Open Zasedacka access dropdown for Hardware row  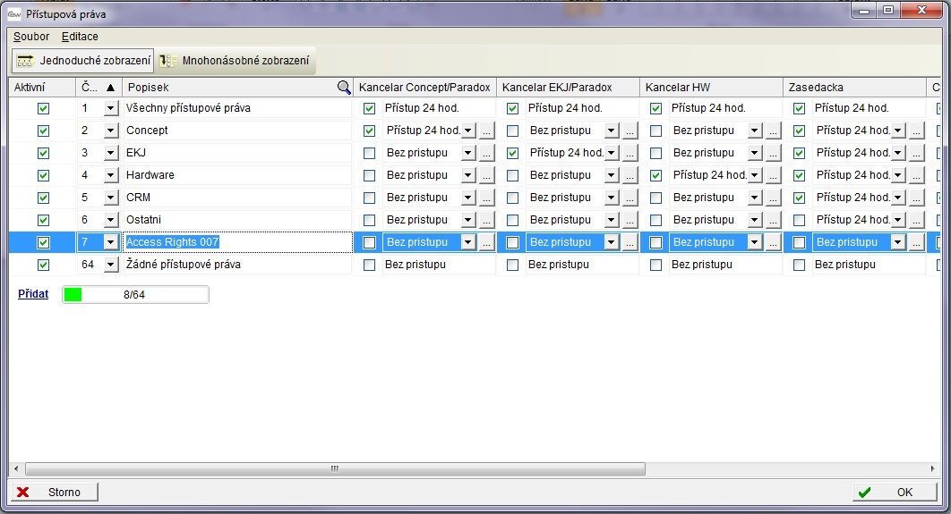pyautogui.click(x=897, y=175)
